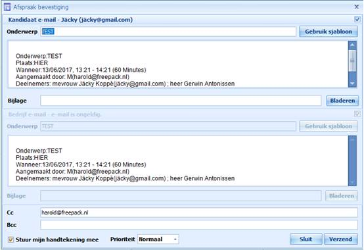
Task: Click the Bedrijf message scrollbar
Action: [352, 161]
